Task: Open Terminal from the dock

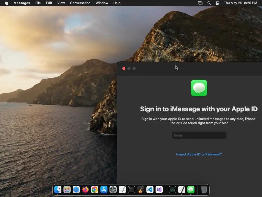Action: (x=132, y=190)
